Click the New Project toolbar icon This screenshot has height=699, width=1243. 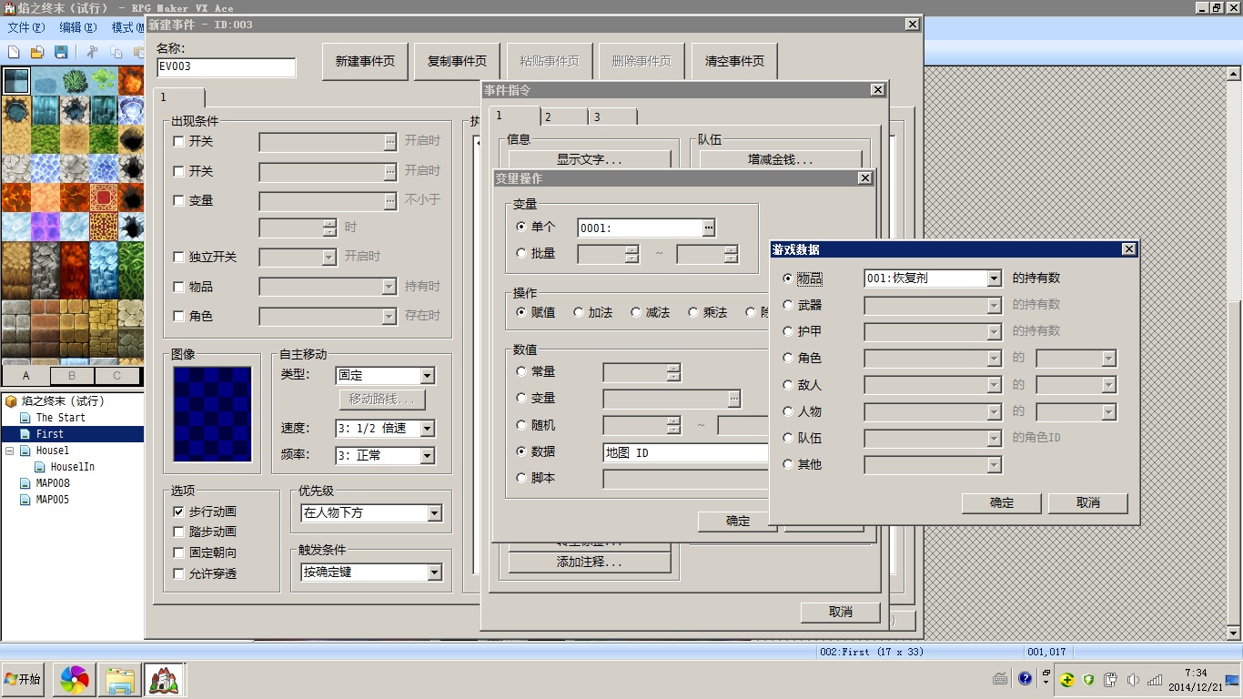tap(14, 52)
